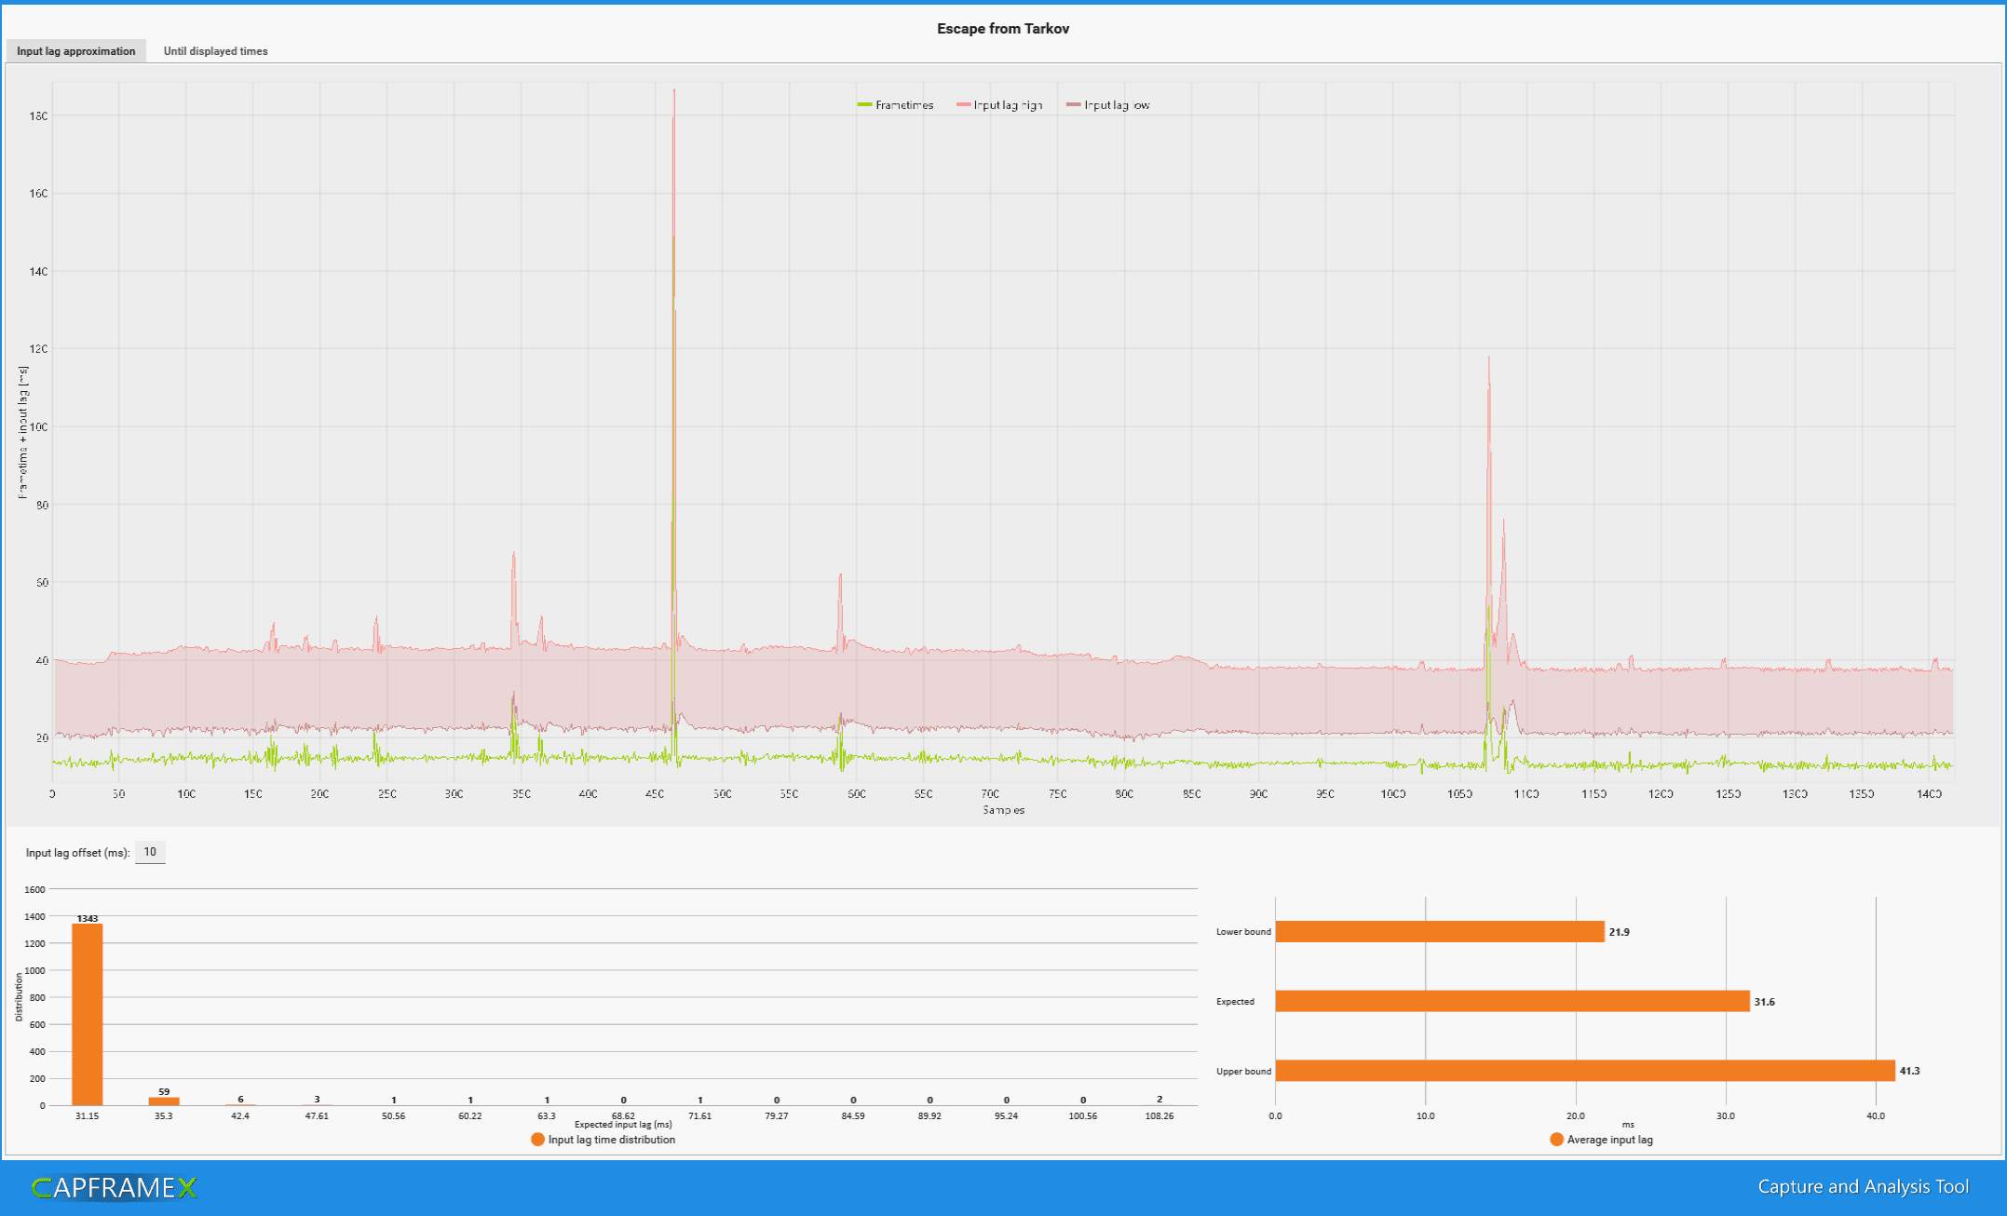This screenshot has height=1216, width=2007.
Task: Click the 1343 count histogram bar
Action: coord(88,1014)
